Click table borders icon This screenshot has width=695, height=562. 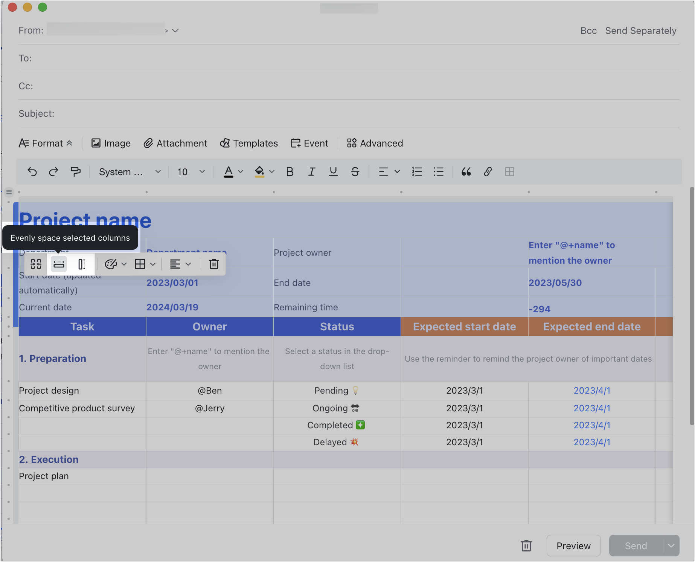coord(140,264)
